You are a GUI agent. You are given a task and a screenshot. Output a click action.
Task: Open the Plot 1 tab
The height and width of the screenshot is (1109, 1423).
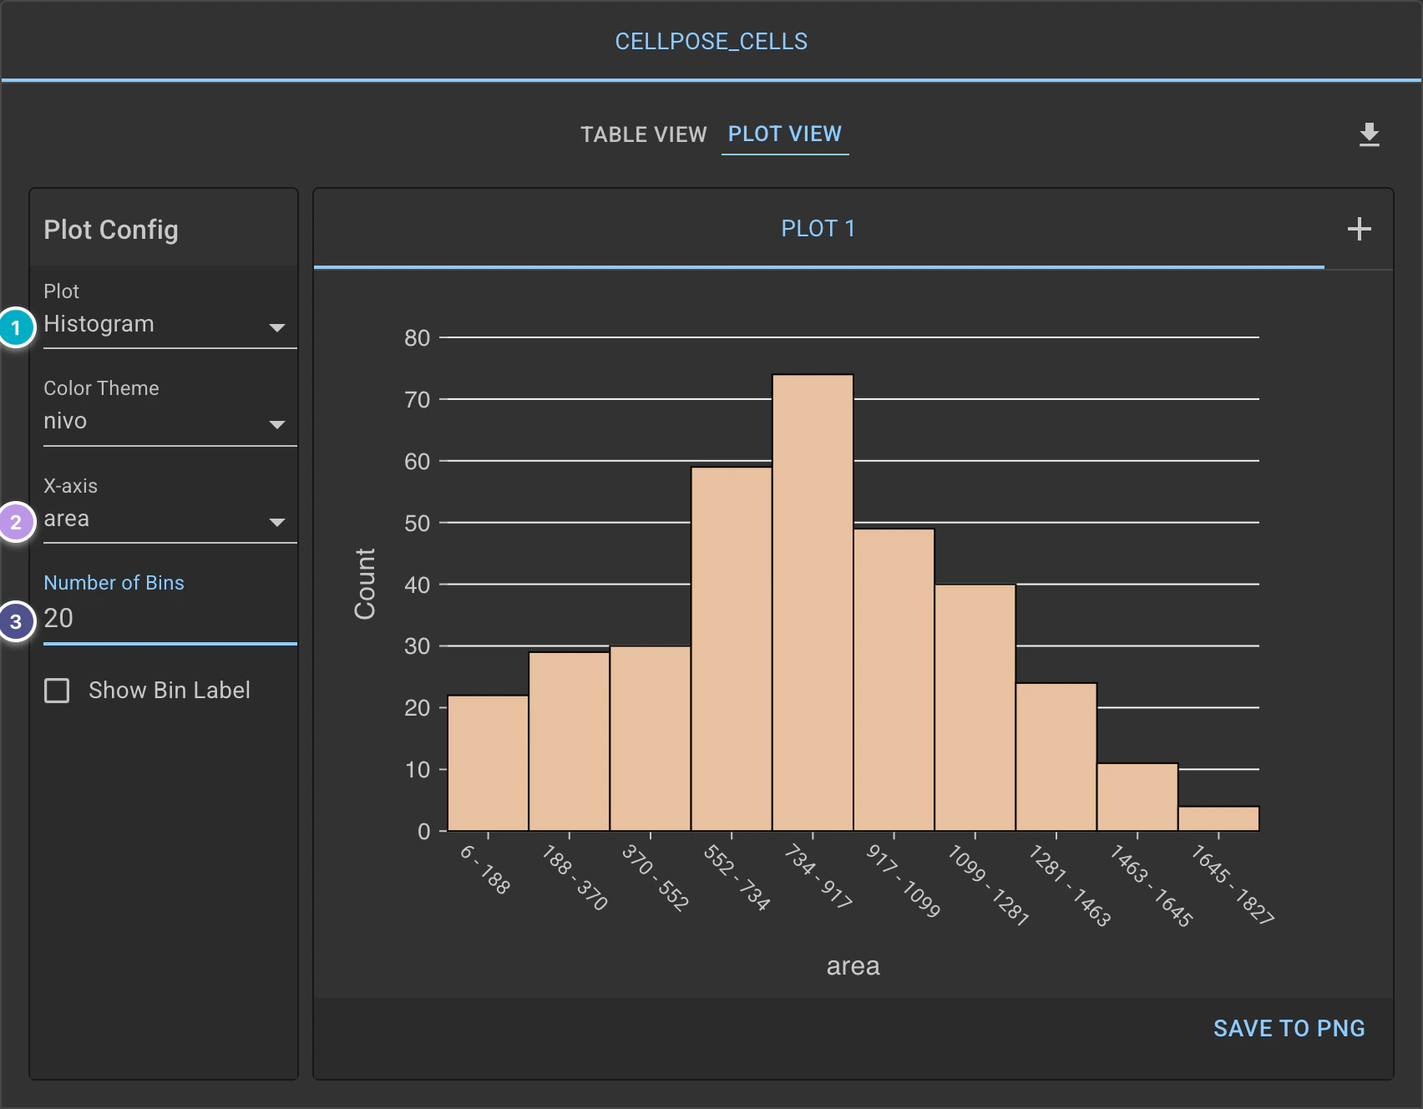(818, 229)
